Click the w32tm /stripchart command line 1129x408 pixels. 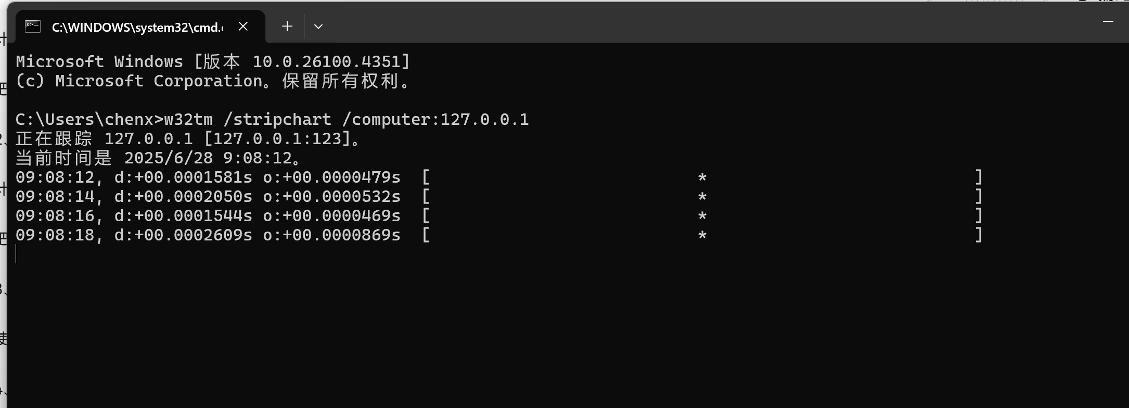pos(272,119)
